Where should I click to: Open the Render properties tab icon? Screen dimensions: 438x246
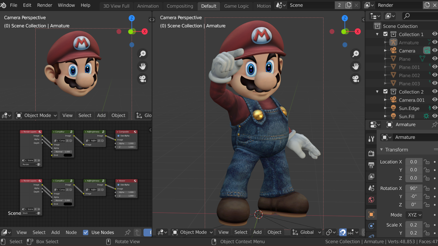pos(371,153)
